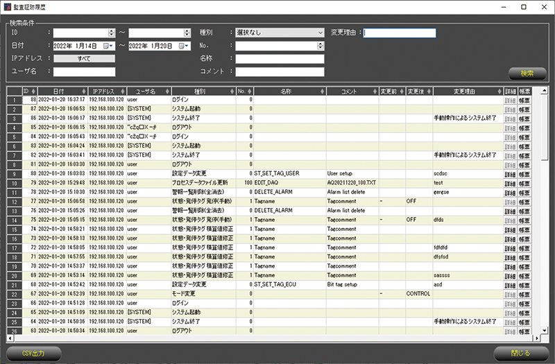Select row header number 21
The width and height of the screenshot is (555, 364).
[15, 285]
